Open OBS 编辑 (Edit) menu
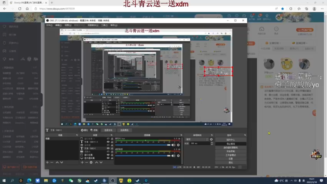Image resolution: width=327 pixels, height=184 pixels. [58, 25]
